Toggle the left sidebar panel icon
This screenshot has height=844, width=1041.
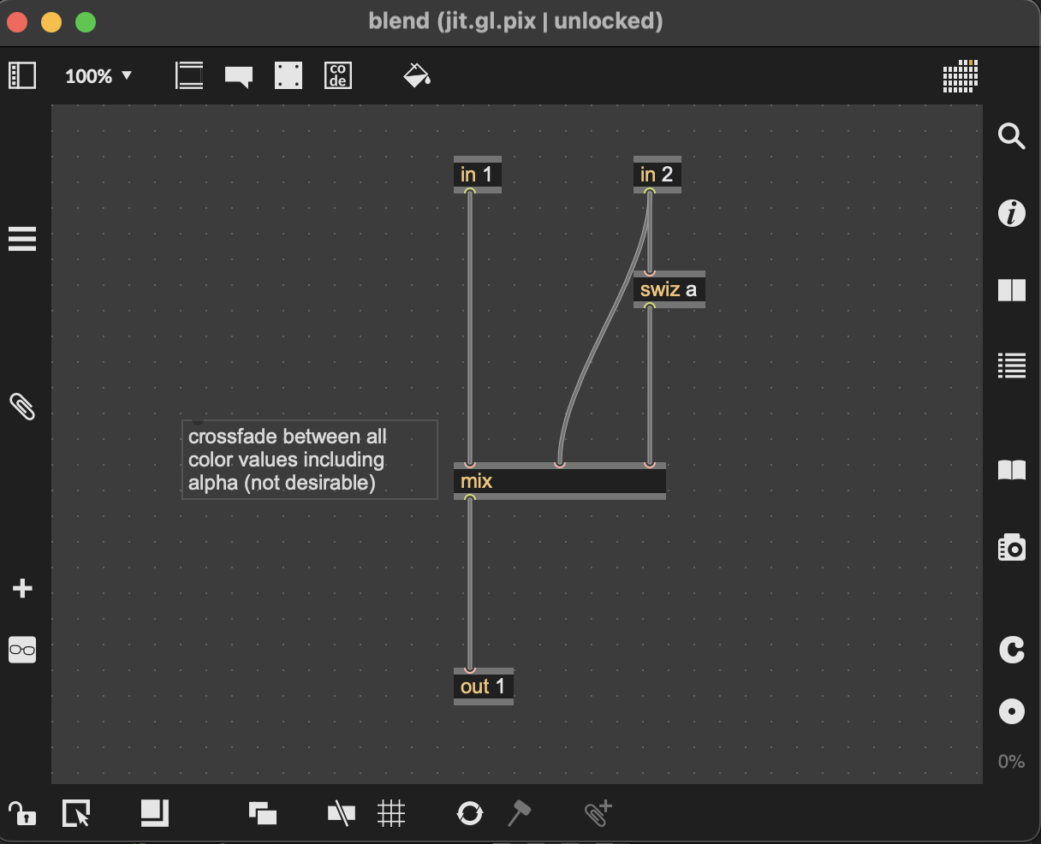click(22, 75)
